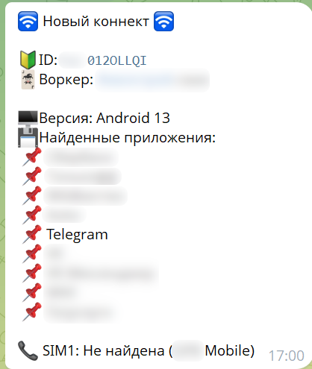
Task: Click the blurred Воркер username link
Action: tap(152, 80)
